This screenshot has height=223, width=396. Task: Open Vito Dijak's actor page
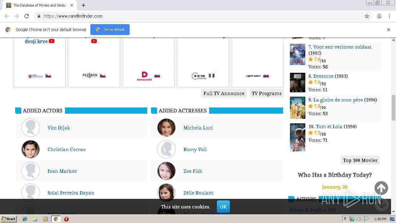pyautogui.click(x=59, y=128)
